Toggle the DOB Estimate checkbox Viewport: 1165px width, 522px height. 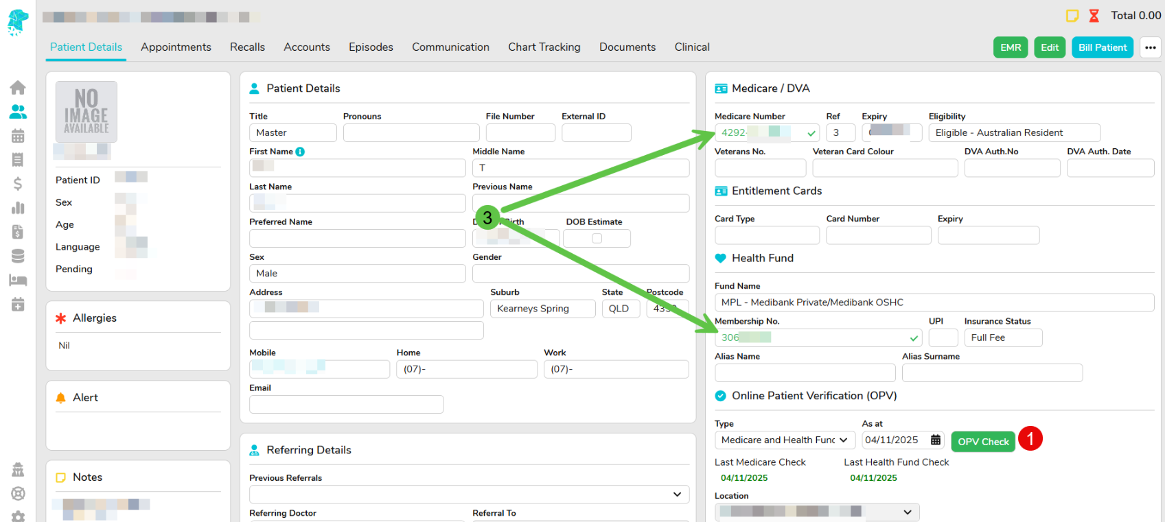point(597,238)
